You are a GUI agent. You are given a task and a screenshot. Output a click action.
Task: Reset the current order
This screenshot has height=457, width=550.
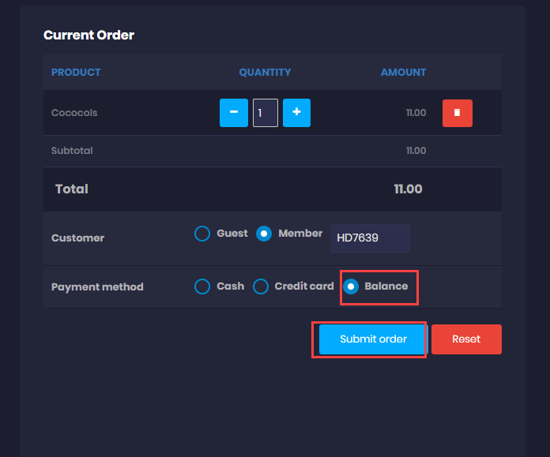466,339
